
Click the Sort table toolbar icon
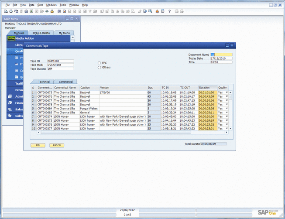coord(95,11)
